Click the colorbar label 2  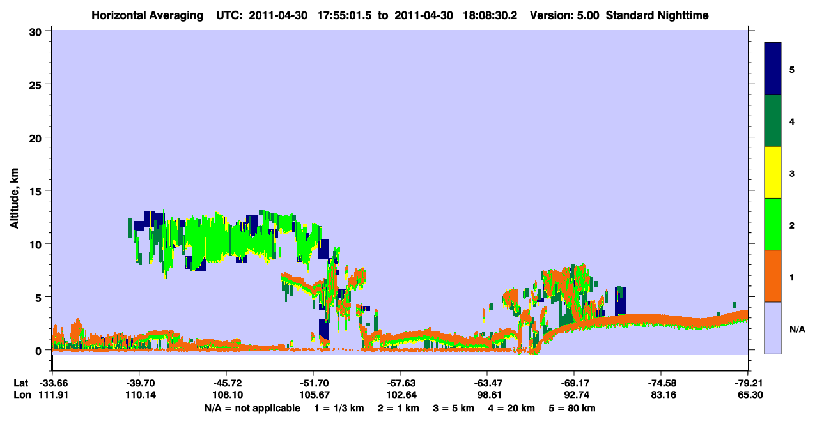point(791,225)
